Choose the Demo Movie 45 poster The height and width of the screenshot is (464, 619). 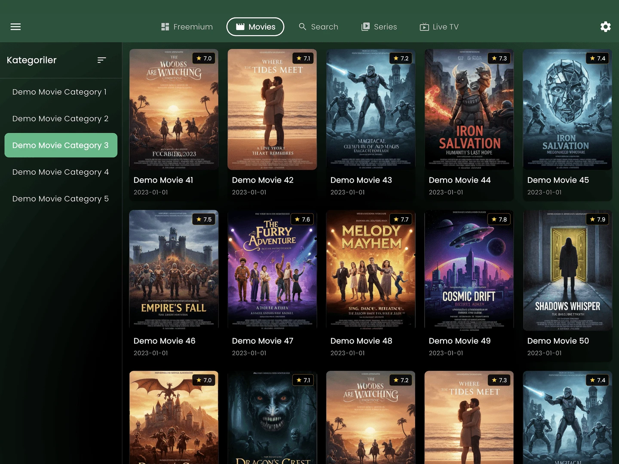(x=567, y=110)
